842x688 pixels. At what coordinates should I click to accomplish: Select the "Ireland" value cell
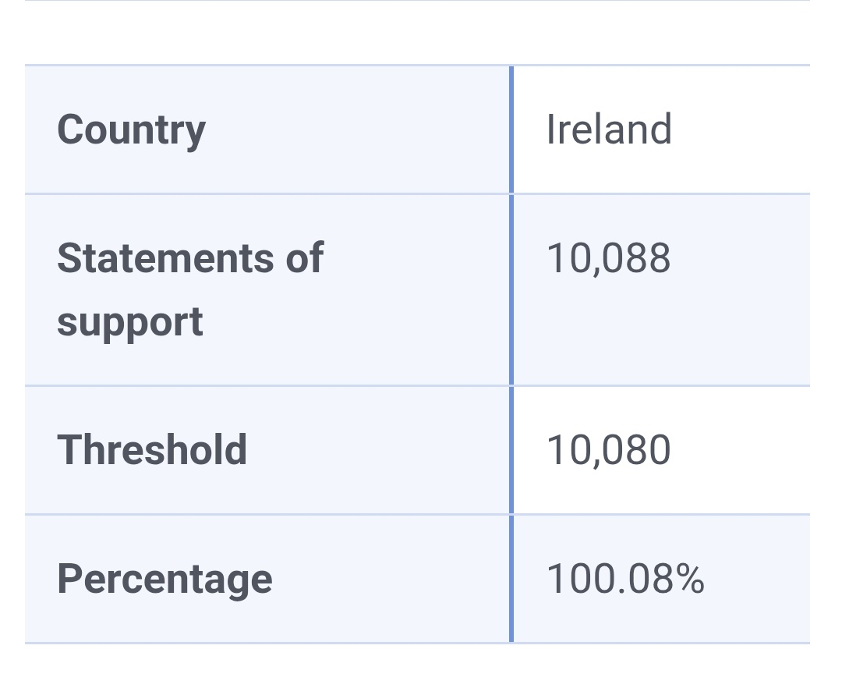(x=609, y=129)
